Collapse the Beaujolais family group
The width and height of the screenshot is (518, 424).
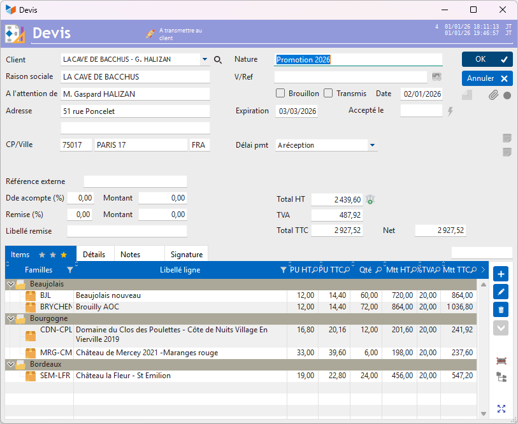[x=10, y=284]
